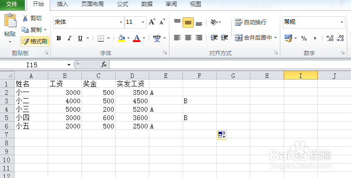Toggle bold formatting
This screenshot has width=351, height=178.
click(x=58, y=38)
